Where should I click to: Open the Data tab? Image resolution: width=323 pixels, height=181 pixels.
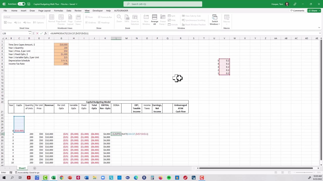pyautogui.click(x=69, y=11)
